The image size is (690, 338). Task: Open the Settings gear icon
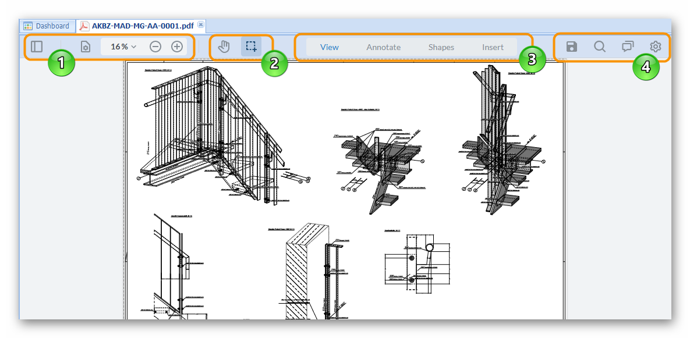coord(656,47)
